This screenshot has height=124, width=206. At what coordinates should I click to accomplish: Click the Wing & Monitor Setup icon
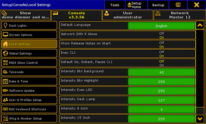pyautogui.click(x=5, y=118)
